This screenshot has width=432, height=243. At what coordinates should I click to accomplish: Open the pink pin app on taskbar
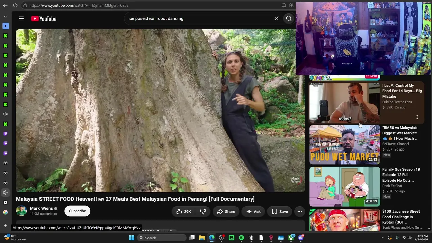271,238
